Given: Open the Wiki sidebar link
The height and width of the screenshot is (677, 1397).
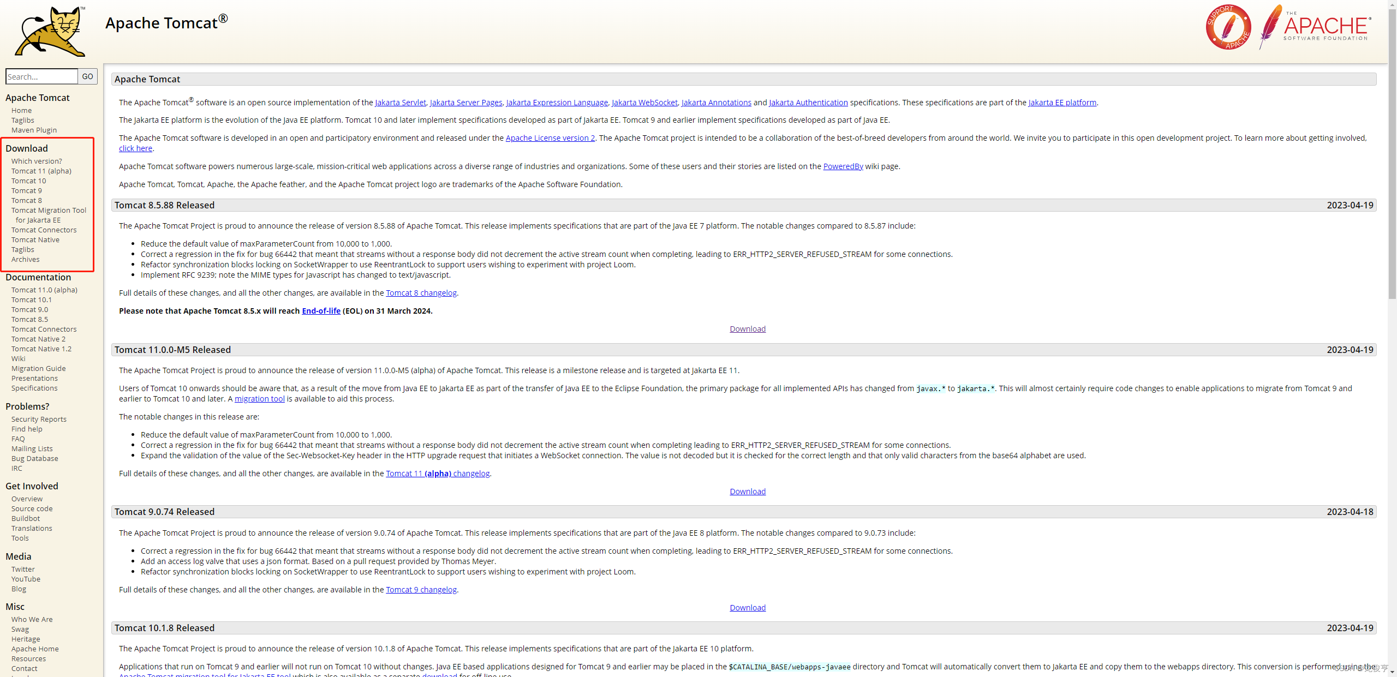Looking at the screenshot, I should tap(19, 358).
